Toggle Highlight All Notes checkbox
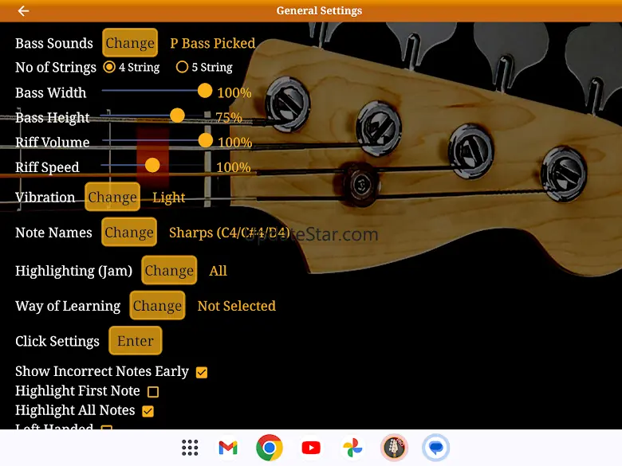622x466 pixels. 148,411
